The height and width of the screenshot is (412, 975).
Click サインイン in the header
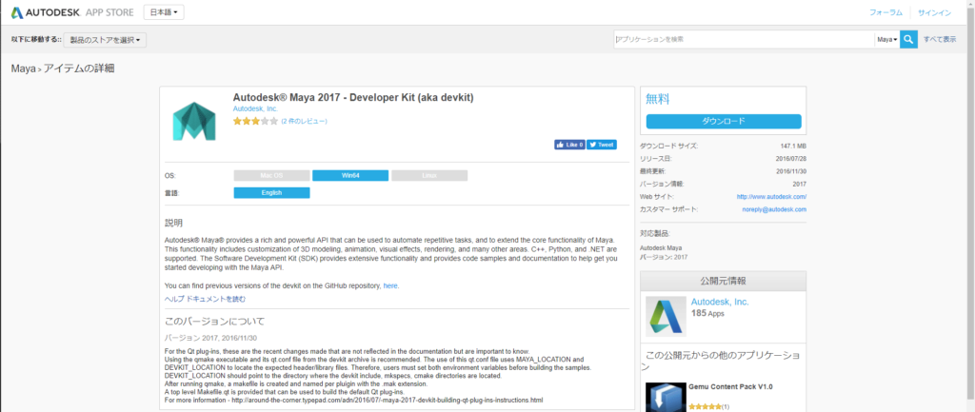(934, 12)
